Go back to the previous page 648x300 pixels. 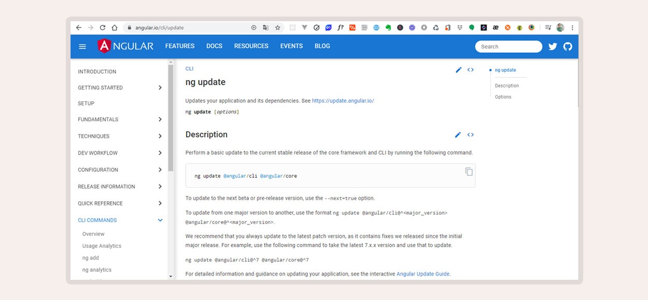click(x=79, y=27)
